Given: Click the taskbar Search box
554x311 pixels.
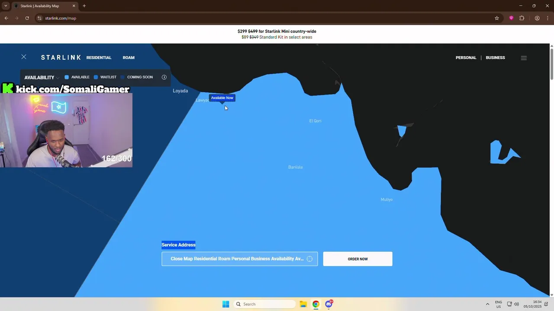Looking at the screenshot, I should (264, 304).
